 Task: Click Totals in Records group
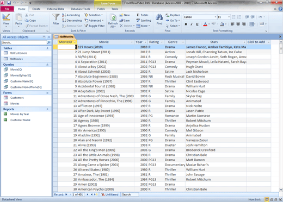[143, 15]
